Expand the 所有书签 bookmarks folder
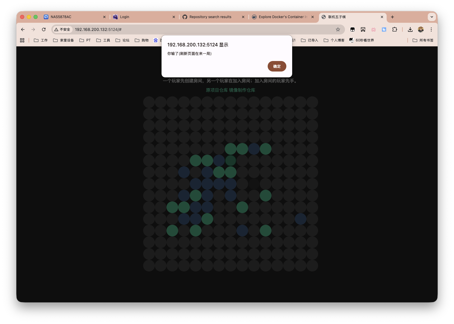 (423, 40)
